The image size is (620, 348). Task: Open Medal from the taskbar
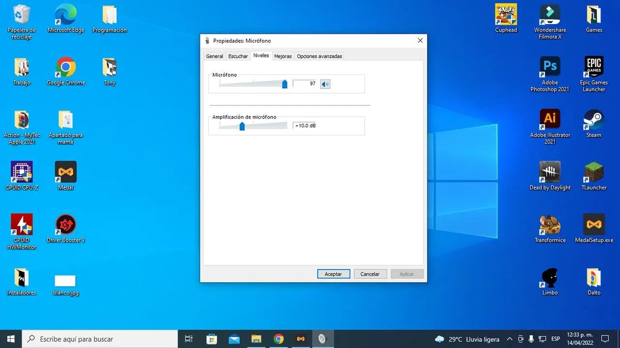[301, 339]
